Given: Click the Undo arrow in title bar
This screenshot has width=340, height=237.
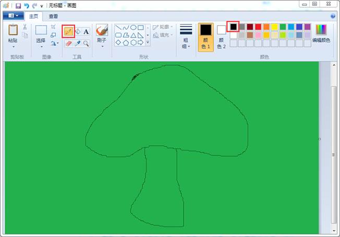Looking at the screenshot, I should tap(27, 6).
